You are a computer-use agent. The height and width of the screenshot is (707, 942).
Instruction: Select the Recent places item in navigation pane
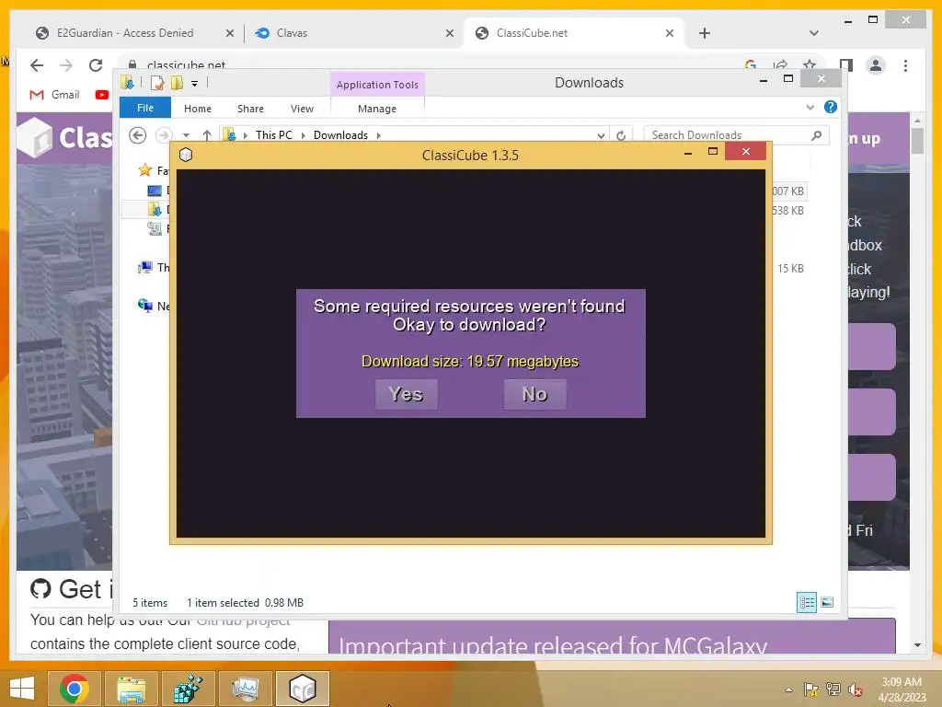coord(155,228)
